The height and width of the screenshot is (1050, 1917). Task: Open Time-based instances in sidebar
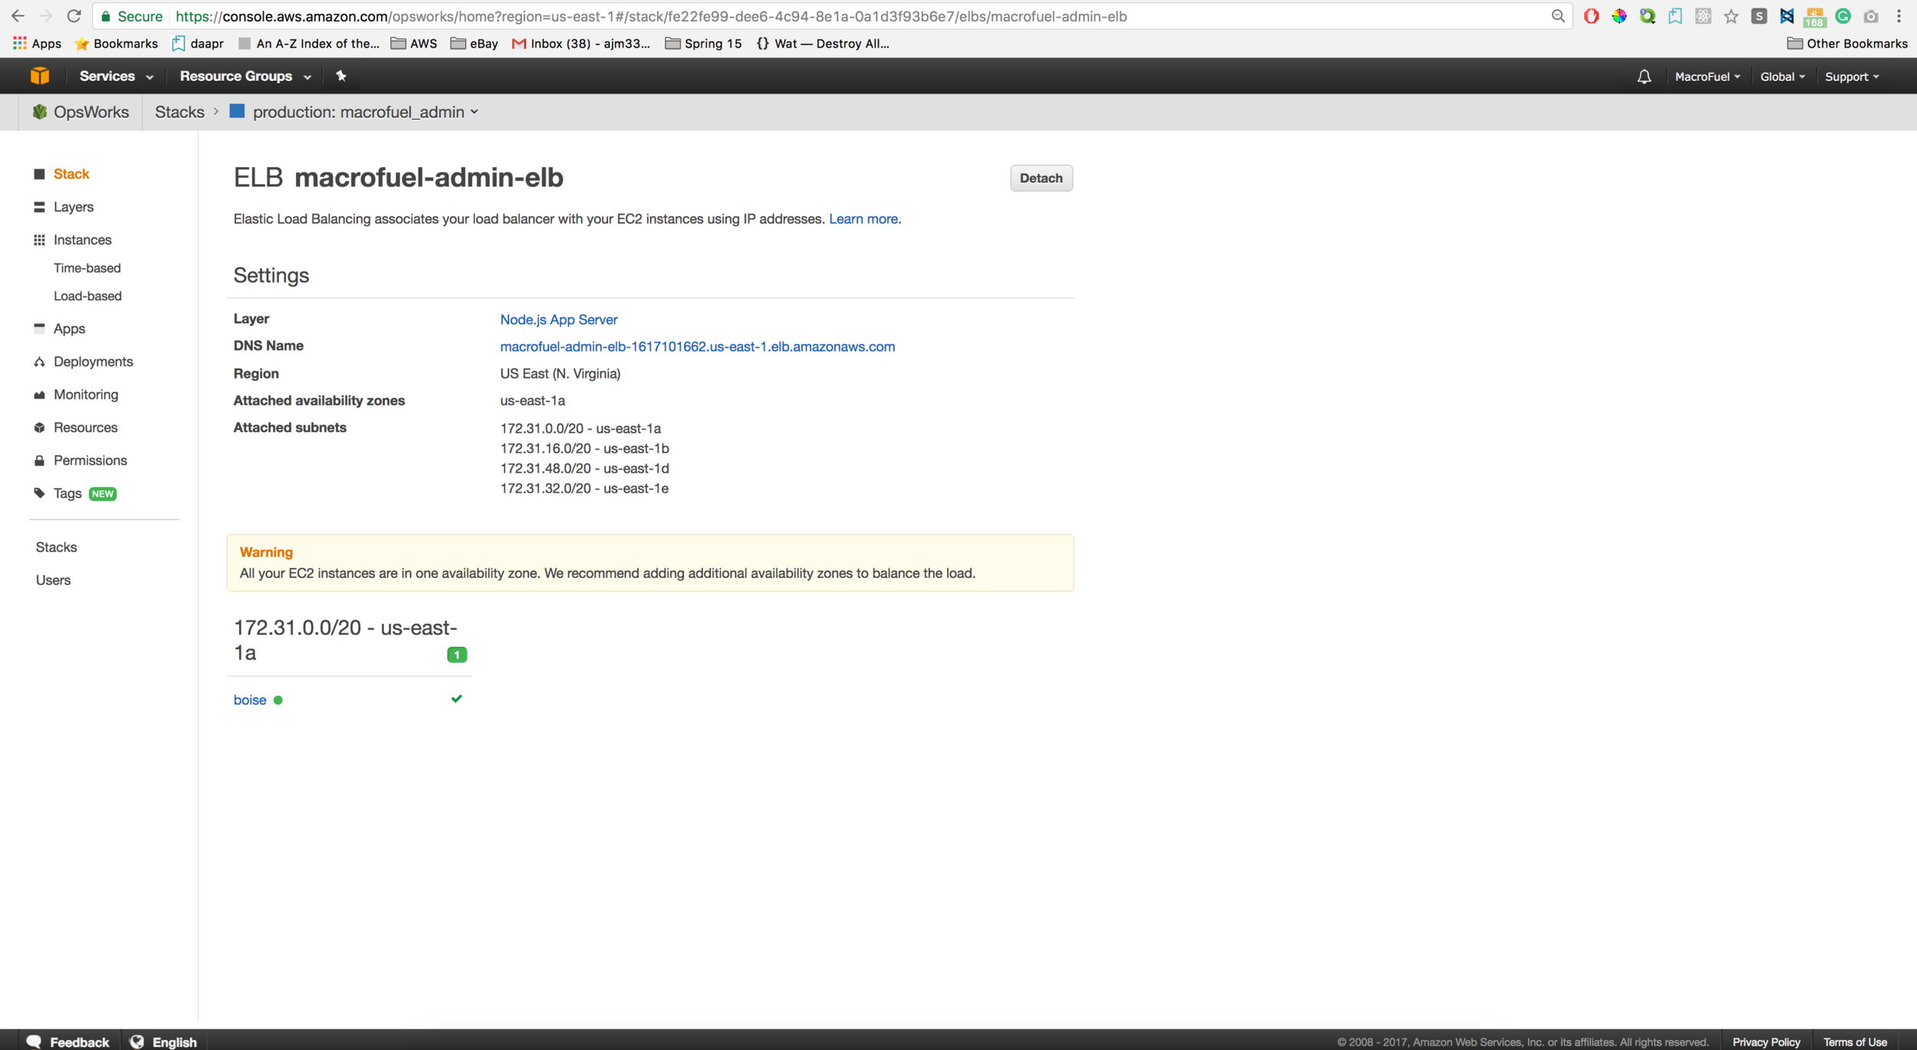[x=87, y=268]
